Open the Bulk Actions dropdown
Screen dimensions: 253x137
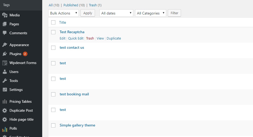pyautogui.click(x=64, y=13)
